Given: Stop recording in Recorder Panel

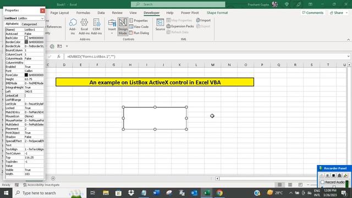Looking at the screenshot, I should pos(334,175).
